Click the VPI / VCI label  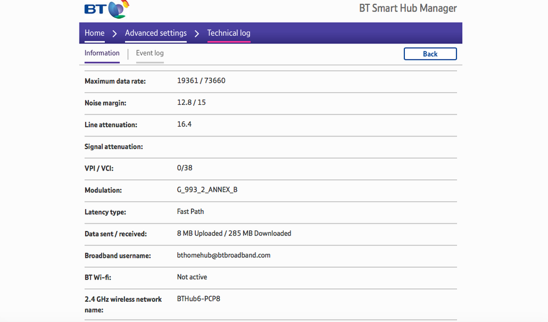(99, 168)
